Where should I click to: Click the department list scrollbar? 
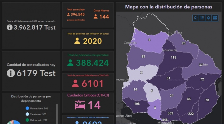(57, 114)
